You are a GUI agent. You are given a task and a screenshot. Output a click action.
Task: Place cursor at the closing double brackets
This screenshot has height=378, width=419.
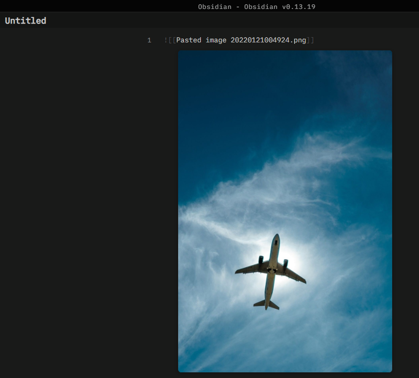tap(310, 40)
